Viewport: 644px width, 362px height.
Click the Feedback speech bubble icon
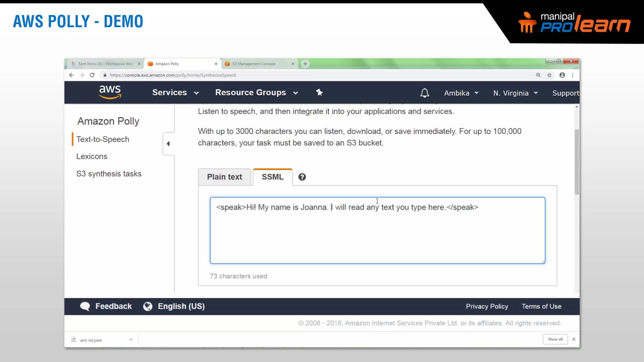(85, 306)
